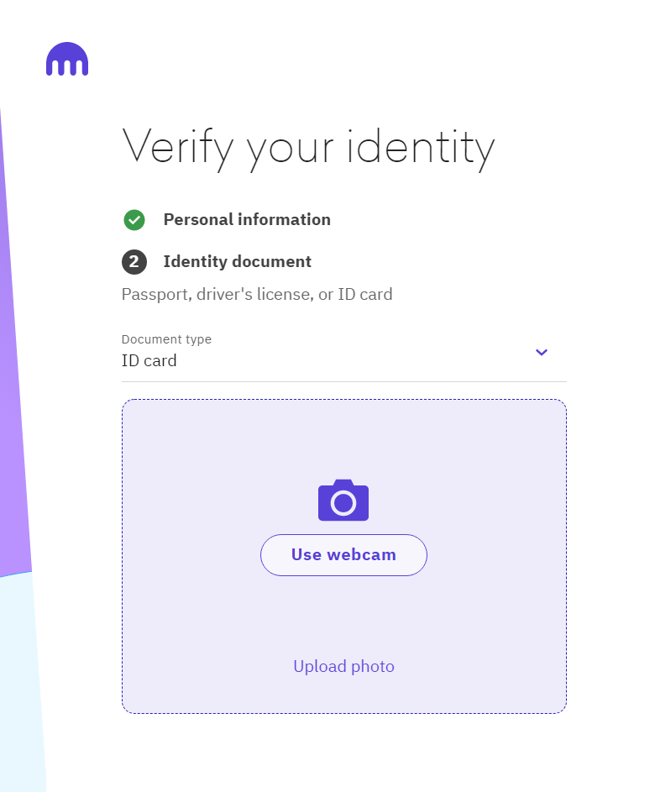The image size is (655, 792).
Task: Open the dropdown showing ID card
Action: coord(344,354)
